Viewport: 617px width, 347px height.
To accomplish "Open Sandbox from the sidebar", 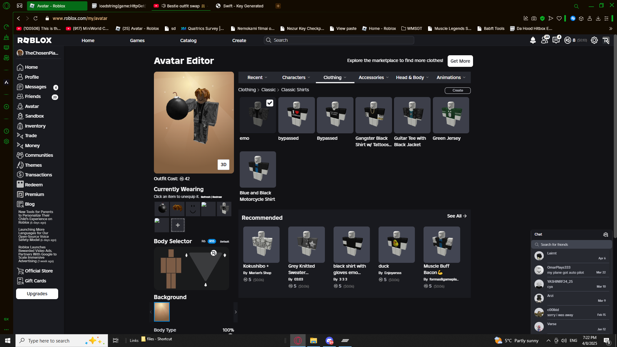I will point(34,116).
